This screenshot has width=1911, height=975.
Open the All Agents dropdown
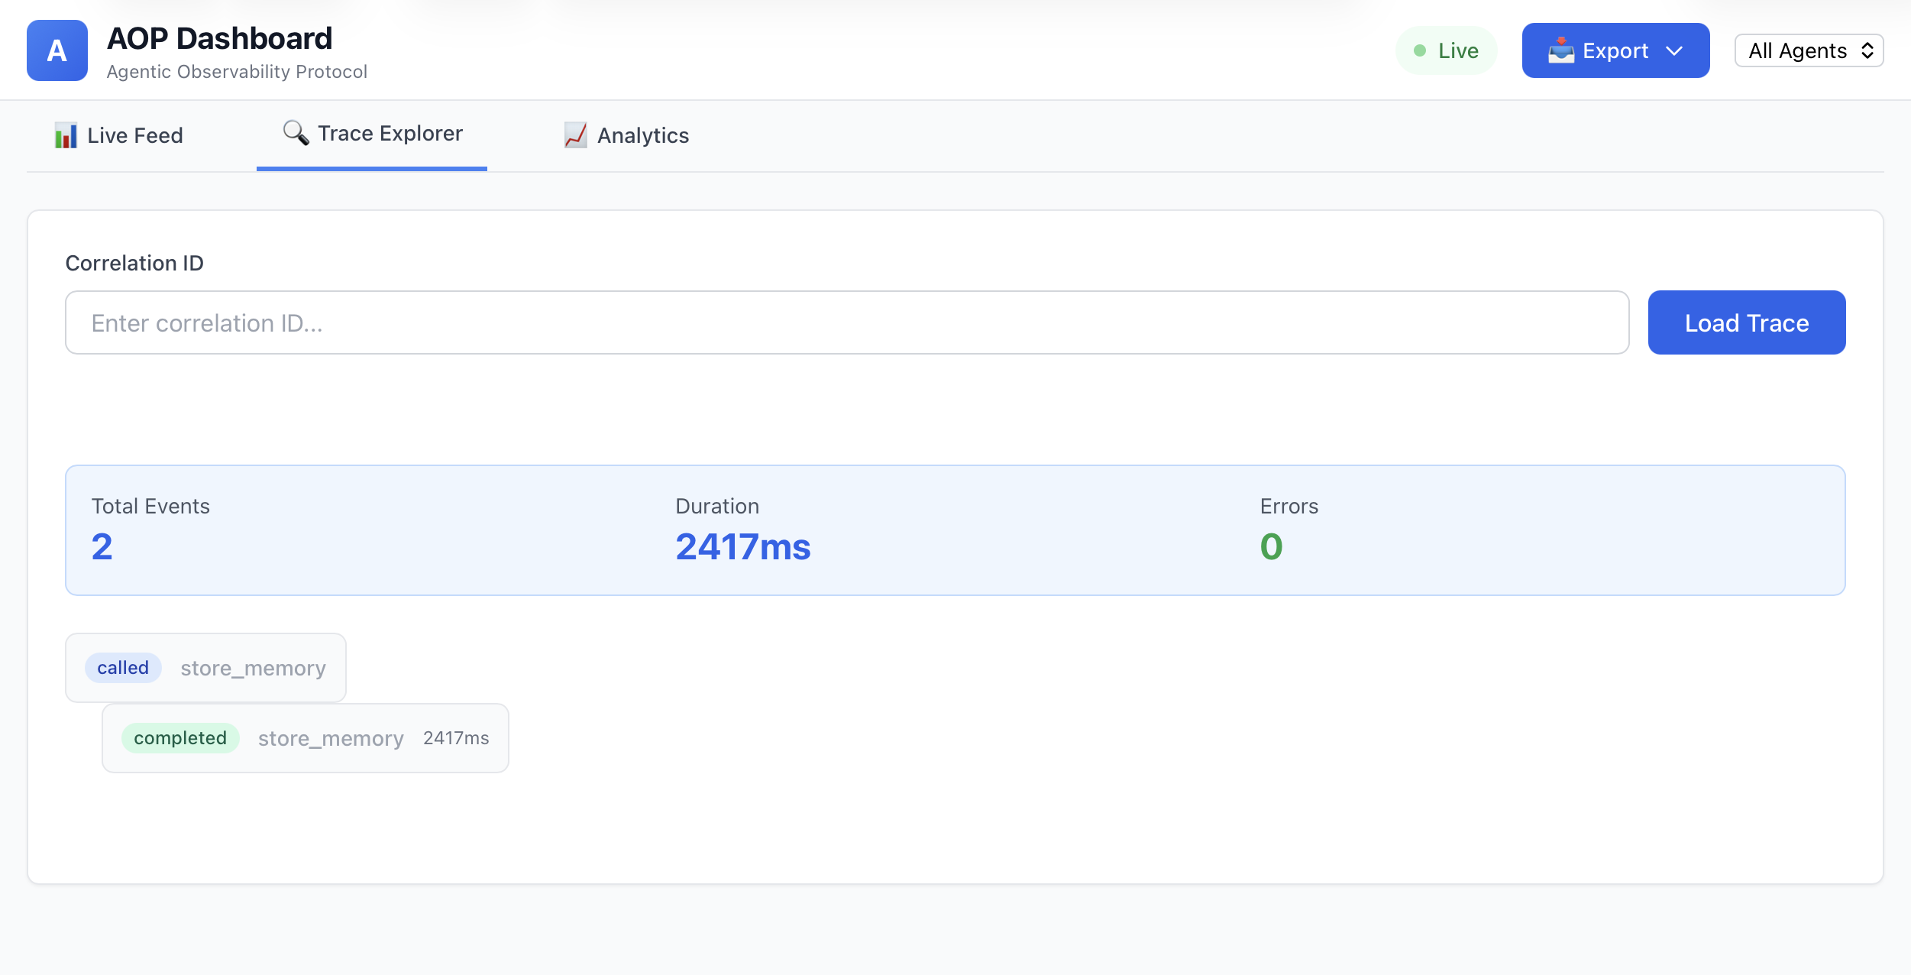(x=1809, y=50)
